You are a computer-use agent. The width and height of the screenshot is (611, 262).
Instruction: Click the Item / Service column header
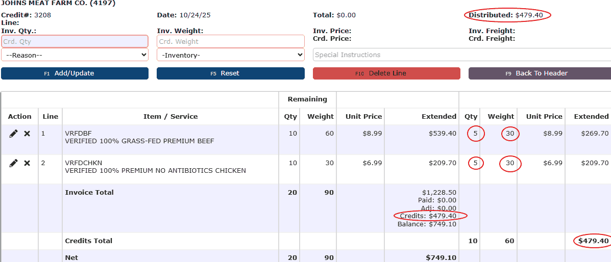click(x=170, y=117)
